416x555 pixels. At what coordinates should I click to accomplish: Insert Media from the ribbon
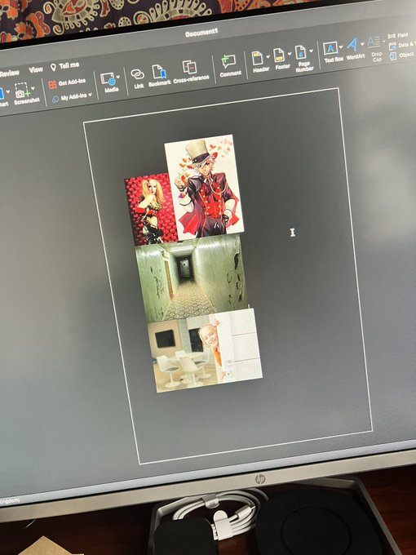[x=111, y=82]
